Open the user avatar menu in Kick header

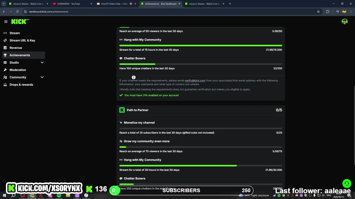click(345, 22)
